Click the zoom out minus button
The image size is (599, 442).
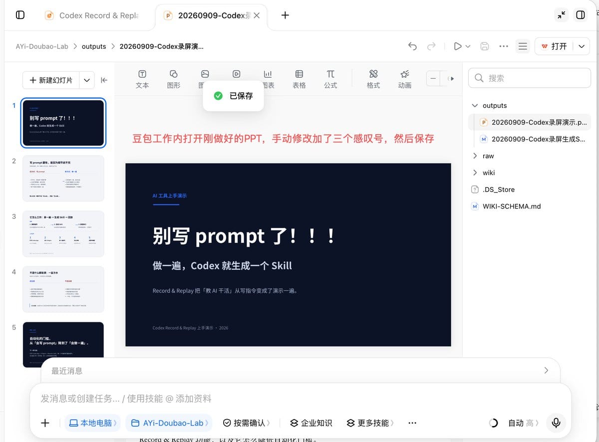pos(433,79)
